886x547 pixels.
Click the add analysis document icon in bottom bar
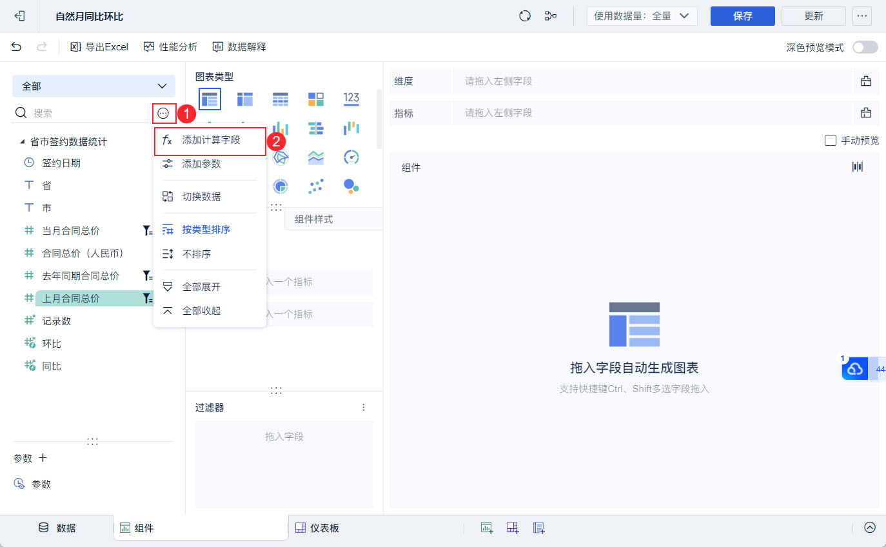(539, 528)
